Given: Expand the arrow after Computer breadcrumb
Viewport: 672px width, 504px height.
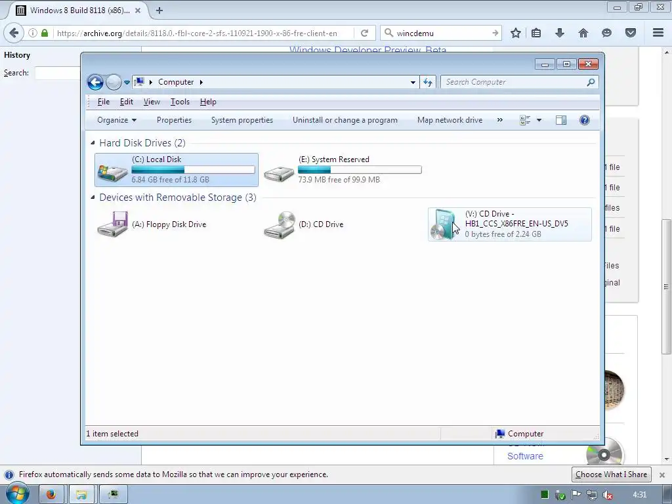Looking at the screenshot, I should click(x=201, y=82).
